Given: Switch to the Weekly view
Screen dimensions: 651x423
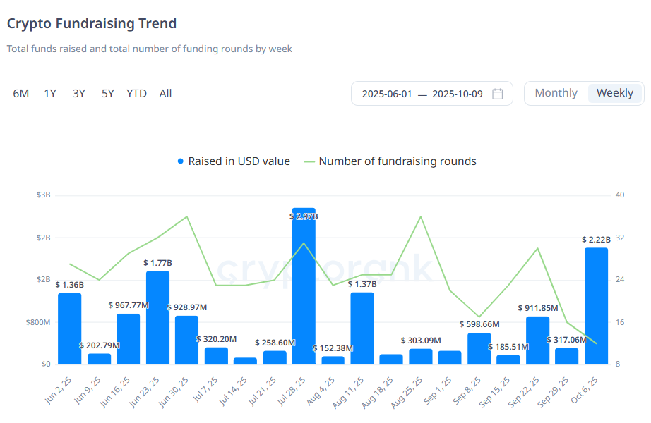Looking at the screenshot, I should tap(614, 93).
